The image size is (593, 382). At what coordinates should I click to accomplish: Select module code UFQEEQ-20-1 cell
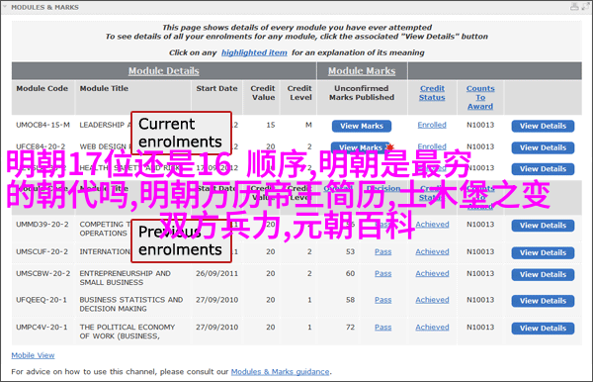42,300
